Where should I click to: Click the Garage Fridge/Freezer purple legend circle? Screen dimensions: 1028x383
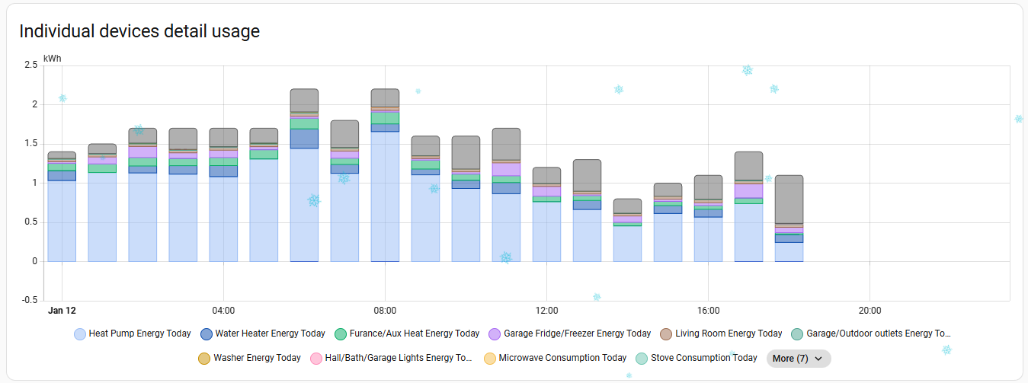point(494,334)
